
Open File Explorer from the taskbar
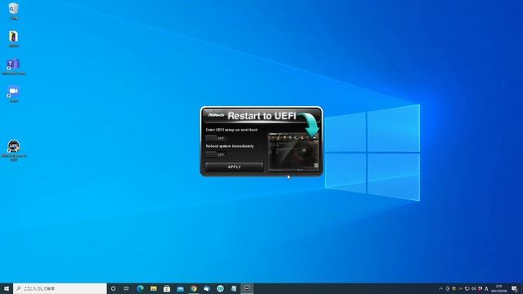pyautogui.click(x=154, y=288)
